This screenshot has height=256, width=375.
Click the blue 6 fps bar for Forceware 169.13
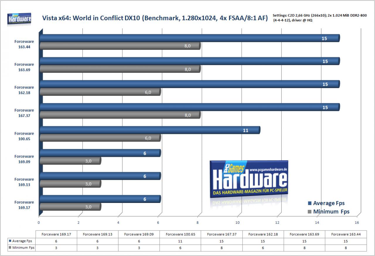pyautogui.click(x=100, y=176)
